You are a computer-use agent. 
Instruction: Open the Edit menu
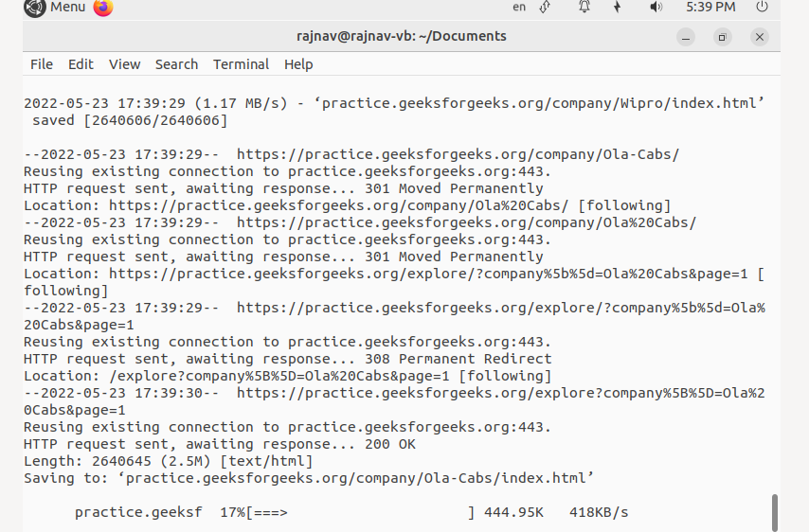tap(81, 64)
